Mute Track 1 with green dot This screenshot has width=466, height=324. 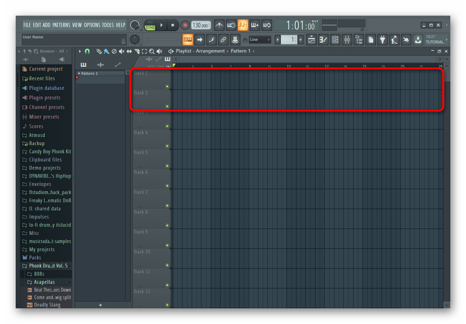click(x=167, y=86)
